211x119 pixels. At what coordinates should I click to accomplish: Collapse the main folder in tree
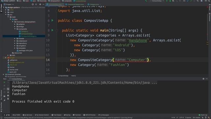point(8,17)
